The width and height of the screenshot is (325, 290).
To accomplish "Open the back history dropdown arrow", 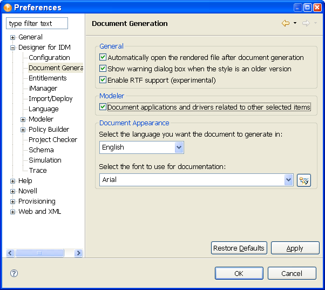I will 295,23.
